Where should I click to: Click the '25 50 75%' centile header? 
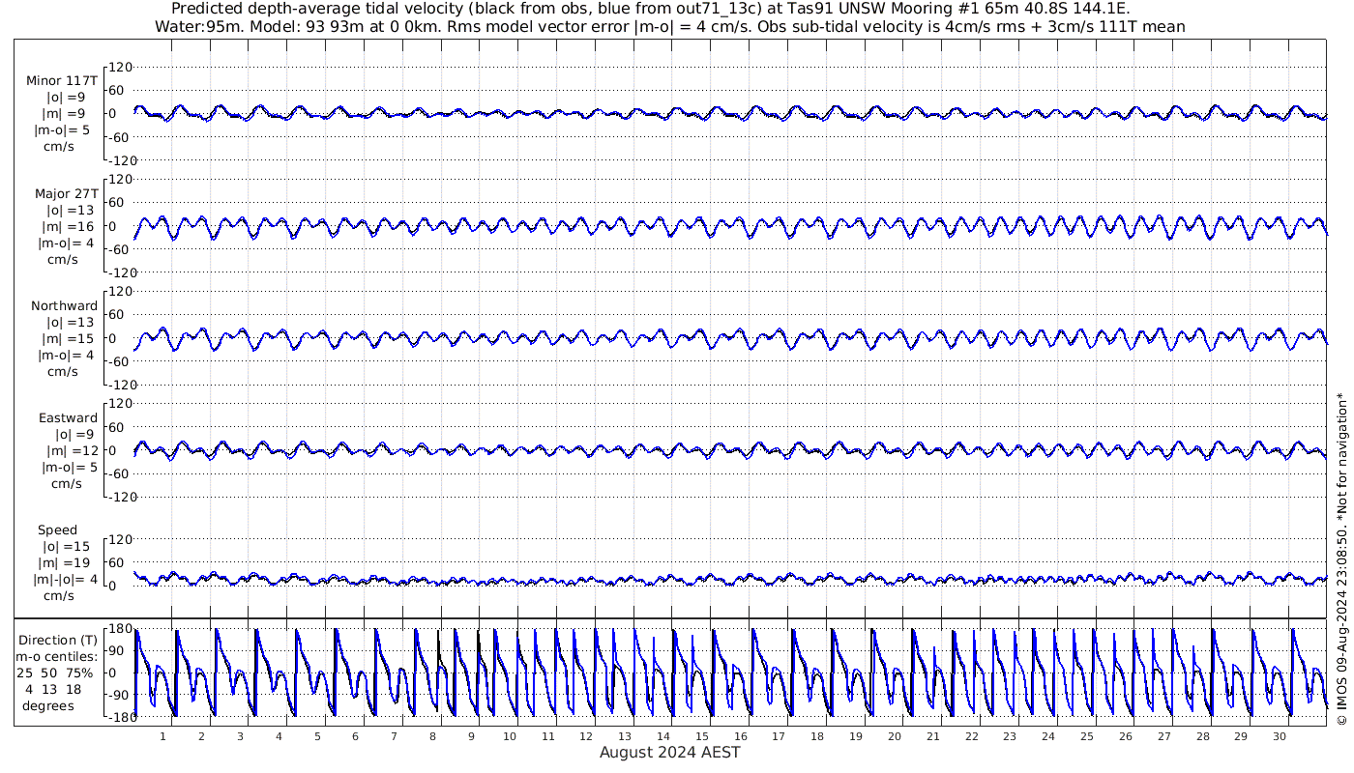click(55, 673)
